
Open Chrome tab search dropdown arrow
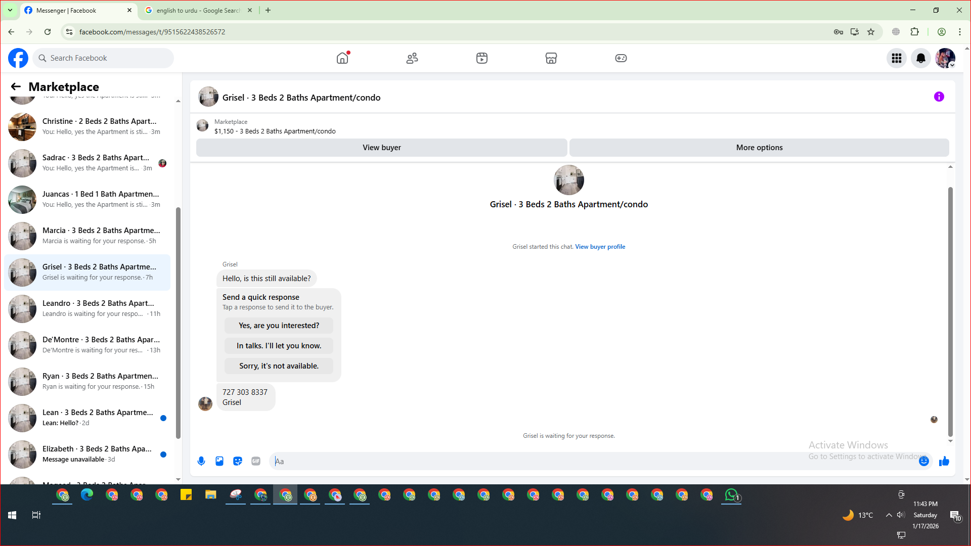click(x=10, y=10)
